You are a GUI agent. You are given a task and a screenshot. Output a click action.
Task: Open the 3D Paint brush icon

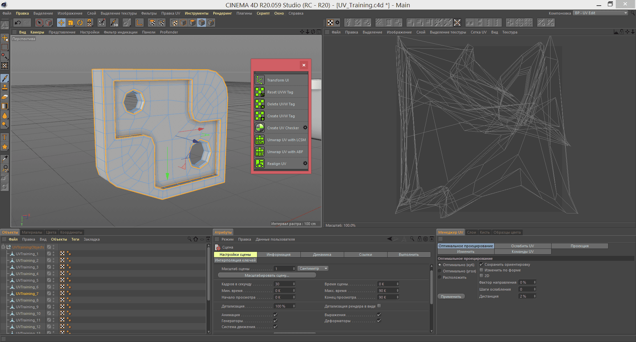point(114,23)
